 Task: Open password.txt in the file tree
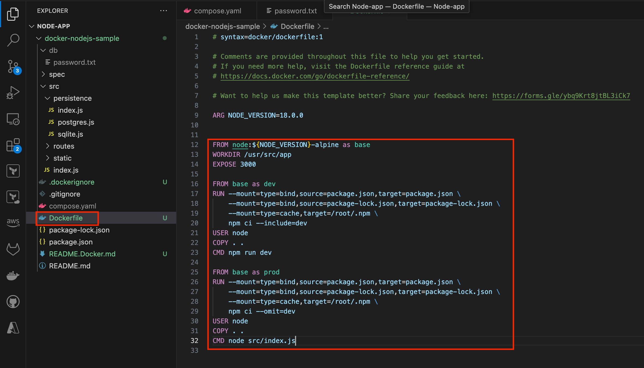click(x=74, y=62)
